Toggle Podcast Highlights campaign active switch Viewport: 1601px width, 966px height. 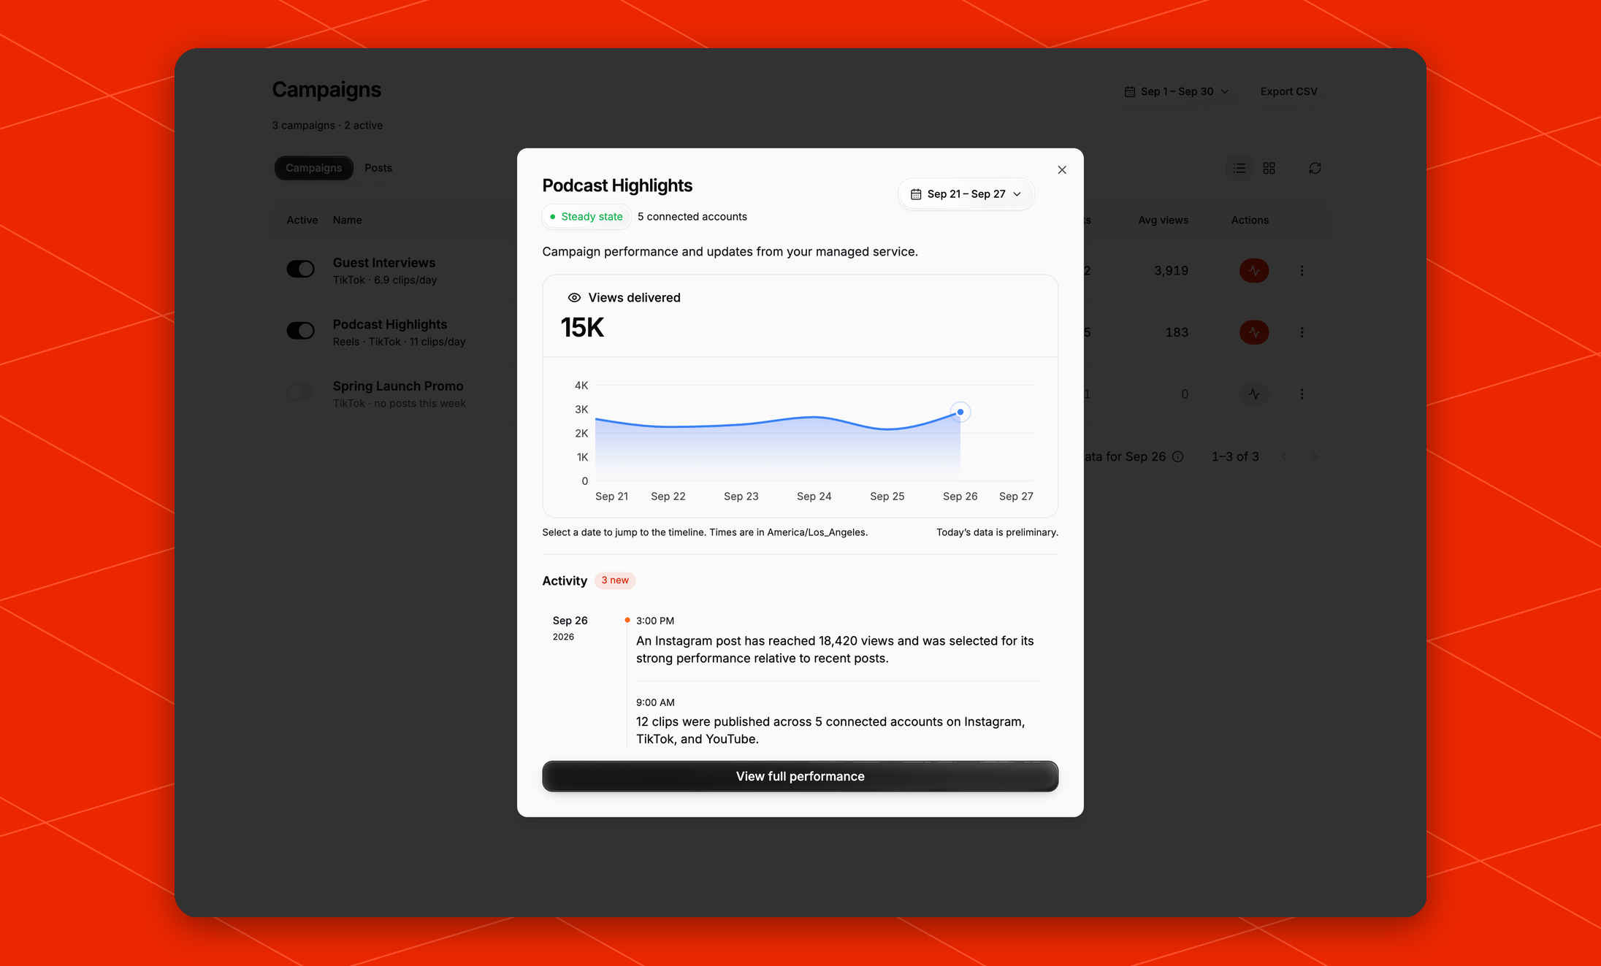point(300,331)
